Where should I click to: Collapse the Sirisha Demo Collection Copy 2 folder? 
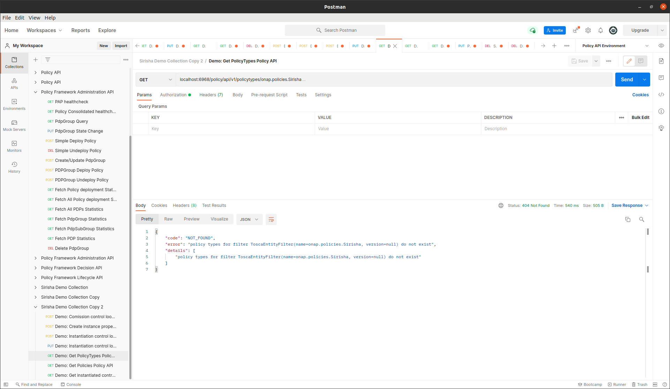click(x=36, y=307)
